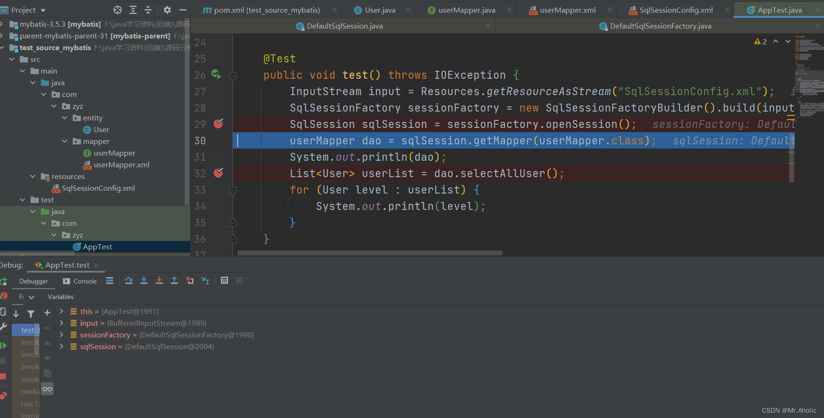Image resolution: width=824 pixels, height=418 pixels.
Task: Click the warnings indicator showing 2
Action: click(760, 42)
